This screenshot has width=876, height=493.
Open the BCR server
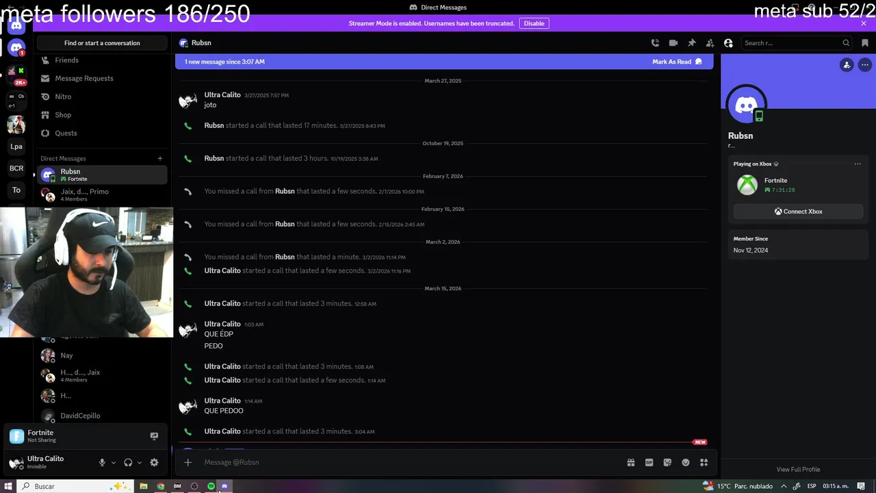click(16, 168)
